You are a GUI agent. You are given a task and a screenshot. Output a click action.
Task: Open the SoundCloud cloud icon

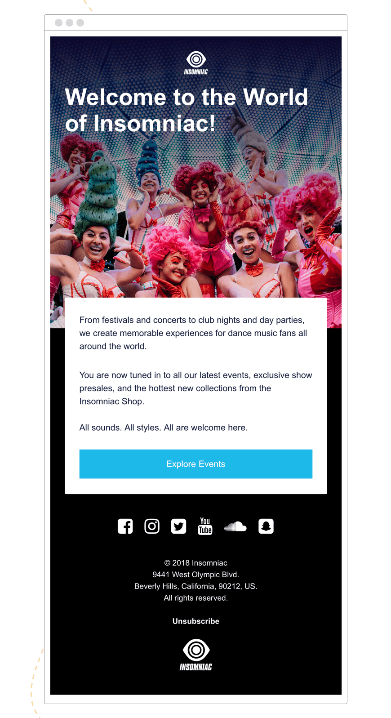(235, 526)
